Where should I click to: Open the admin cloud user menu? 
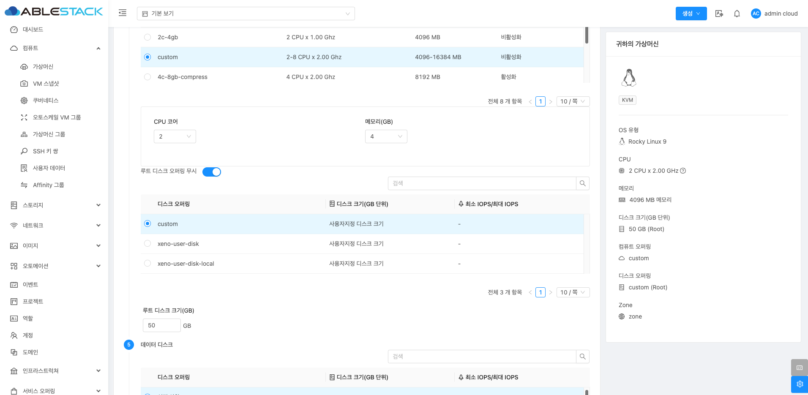(774, 14)
